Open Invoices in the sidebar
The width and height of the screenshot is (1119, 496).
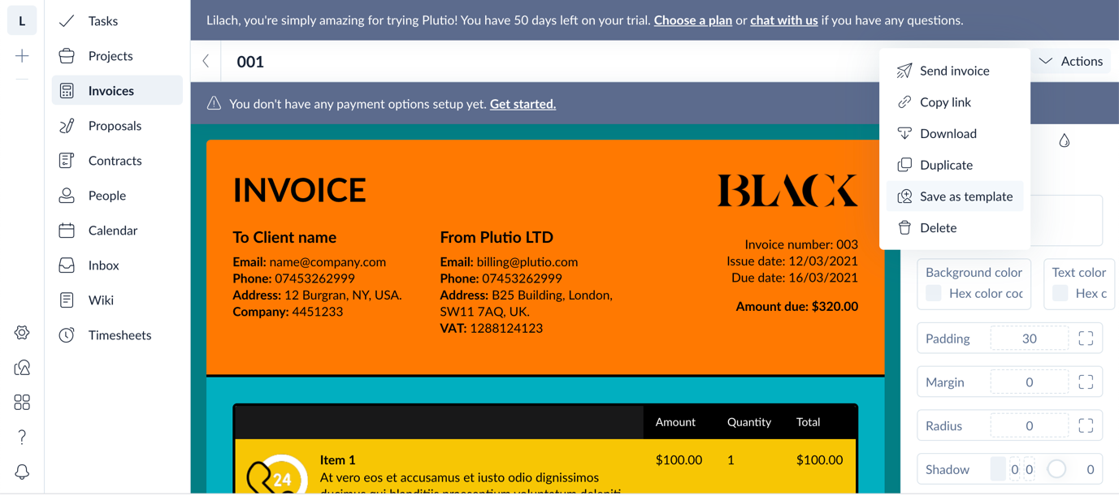(x=117, y=91)
